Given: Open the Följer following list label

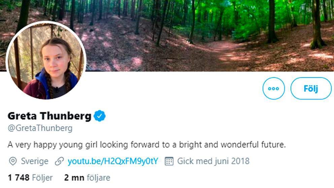Looking at the screenshot, I should pyautogui.click(x=42, y=178).
